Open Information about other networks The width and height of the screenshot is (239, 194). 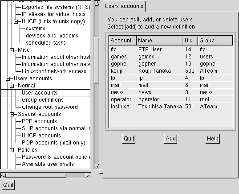(x=56, y=64)
